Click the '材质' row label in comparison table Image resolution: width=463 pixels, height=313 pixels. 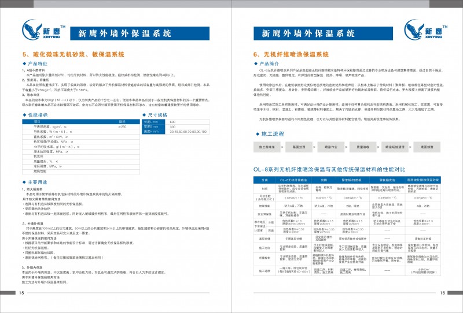[x=264, y=189]
